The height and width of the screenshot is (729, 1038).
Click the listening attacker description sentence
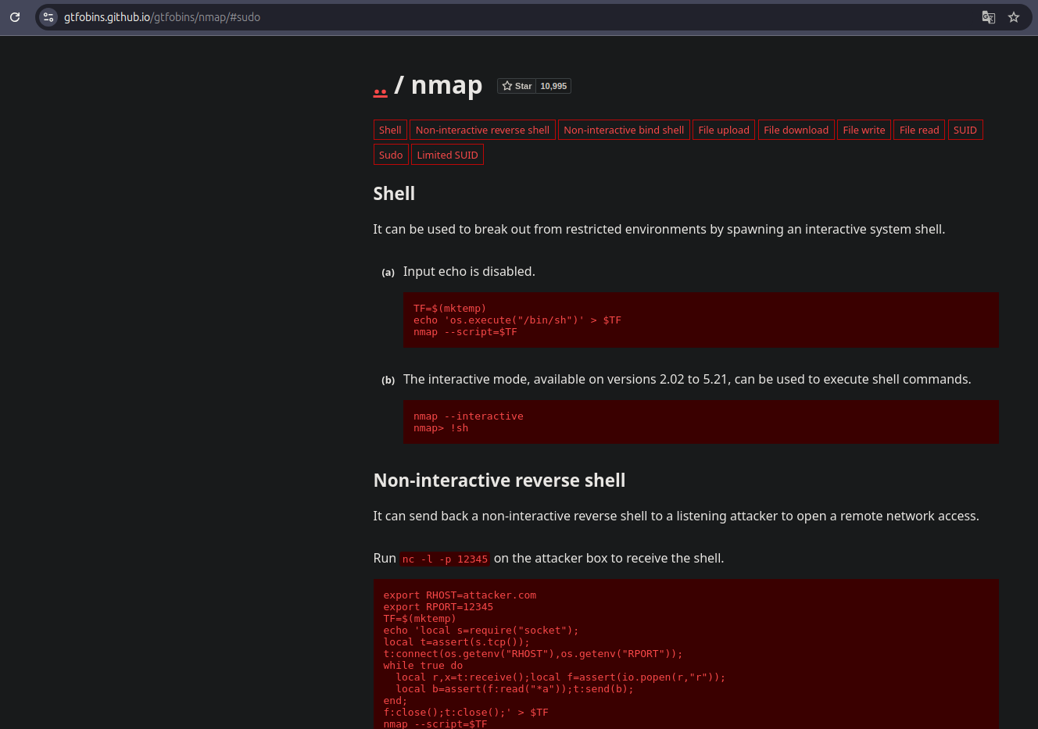point(676,516)
